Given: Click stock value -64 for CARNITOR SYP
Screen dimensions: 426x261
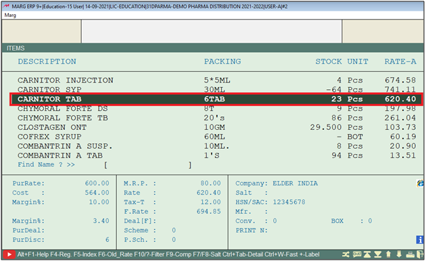Looking at the screenshot, I should pyautogui.click(x=333, y=89).
